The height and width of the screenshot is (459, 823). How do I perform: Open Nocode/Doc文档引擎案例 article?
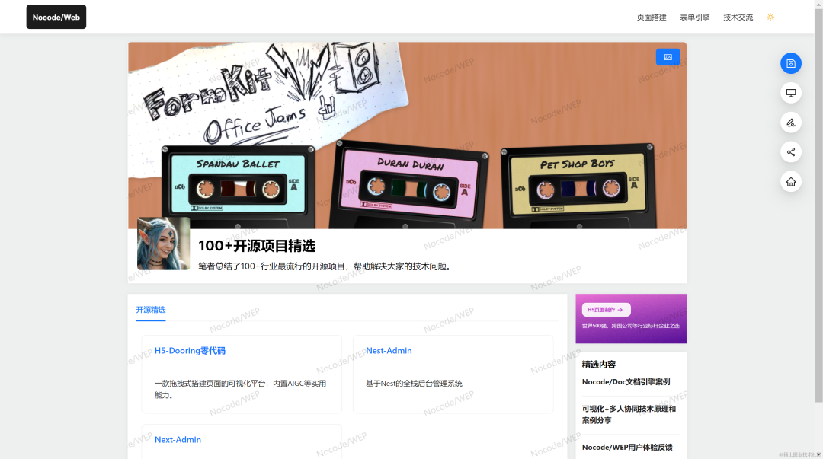pos(626,382)
